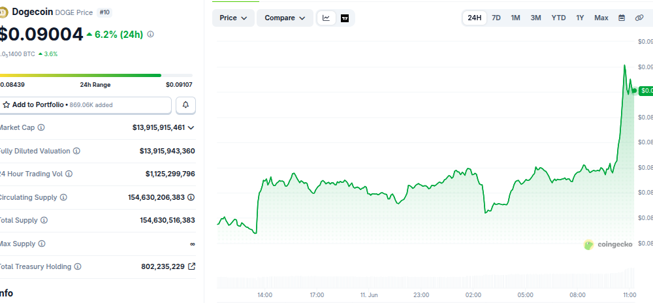Click the 24h Range label

tap(95, 85)
